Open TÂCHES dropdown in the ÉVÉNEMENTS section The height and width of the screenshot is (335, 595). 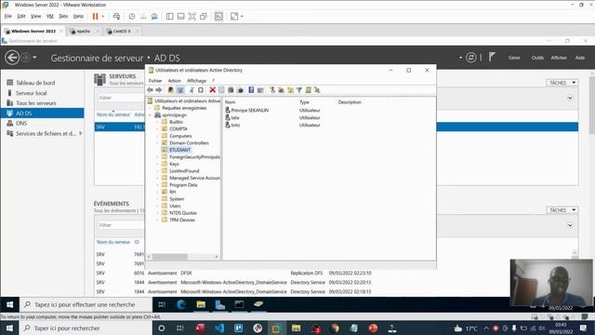tap(562, 210)
